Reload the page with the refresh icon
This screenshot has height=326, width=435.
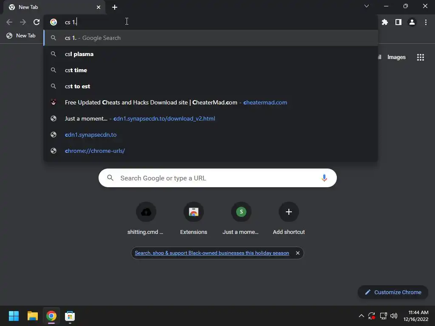[x=37, y=22]
